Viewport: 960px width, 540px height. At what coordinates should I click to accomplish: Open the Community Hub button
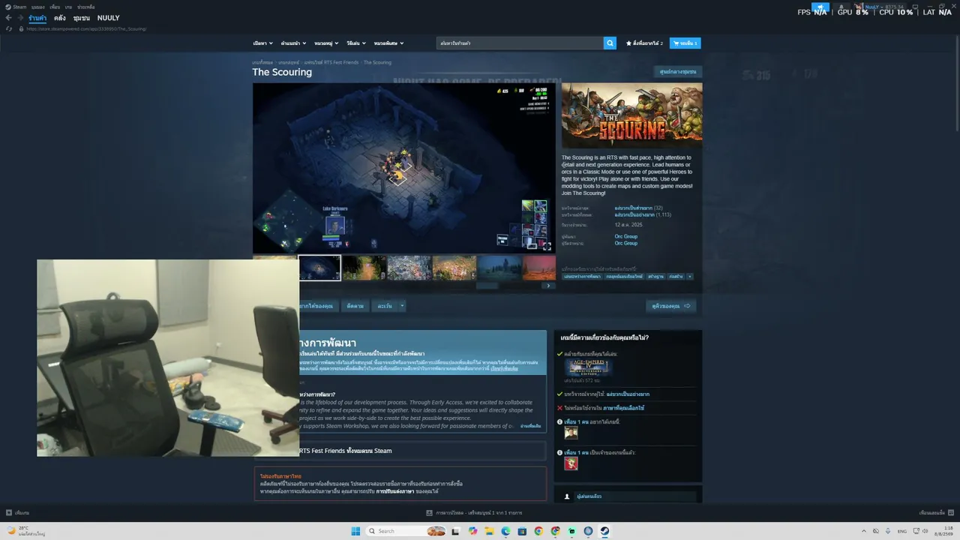pyautogui.click(x=678, y=72)
